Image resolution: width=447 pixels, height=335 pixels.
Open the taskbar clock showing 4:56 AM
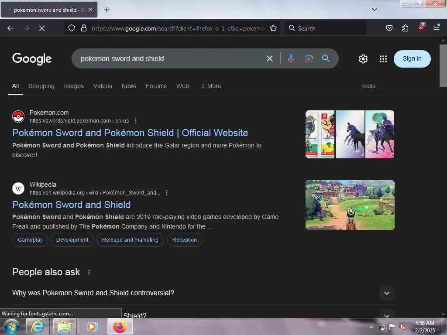click(425, 327)
